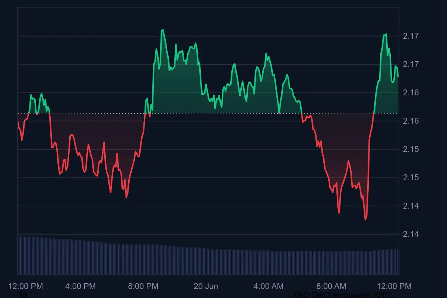The image size is (447, 298).
Task: Click the number 36 at the bottom left
Action: coord(22,295)
